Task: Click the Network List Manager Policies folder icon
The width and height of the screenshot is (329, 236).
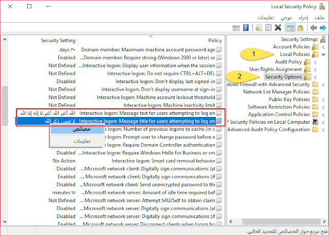Action: 315,92
